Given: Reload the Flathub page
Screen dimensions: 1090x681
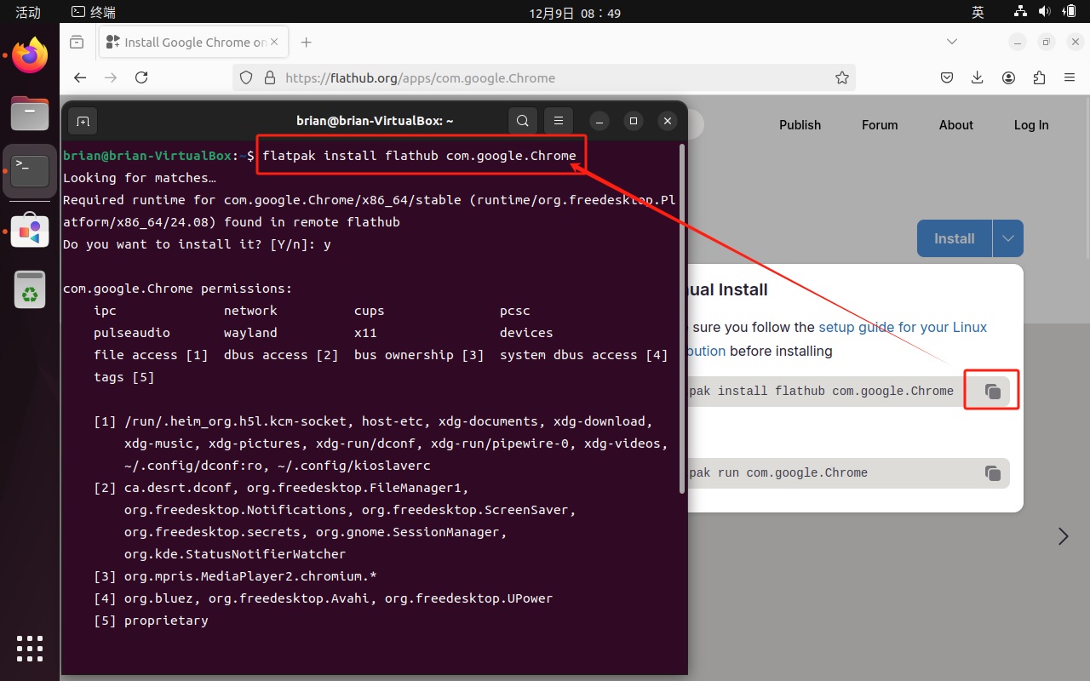Looking at the screenshot, I should (141, 77).
